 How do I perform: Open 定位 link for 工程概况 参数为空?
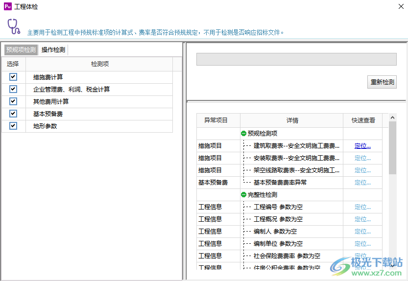(362, 219)
